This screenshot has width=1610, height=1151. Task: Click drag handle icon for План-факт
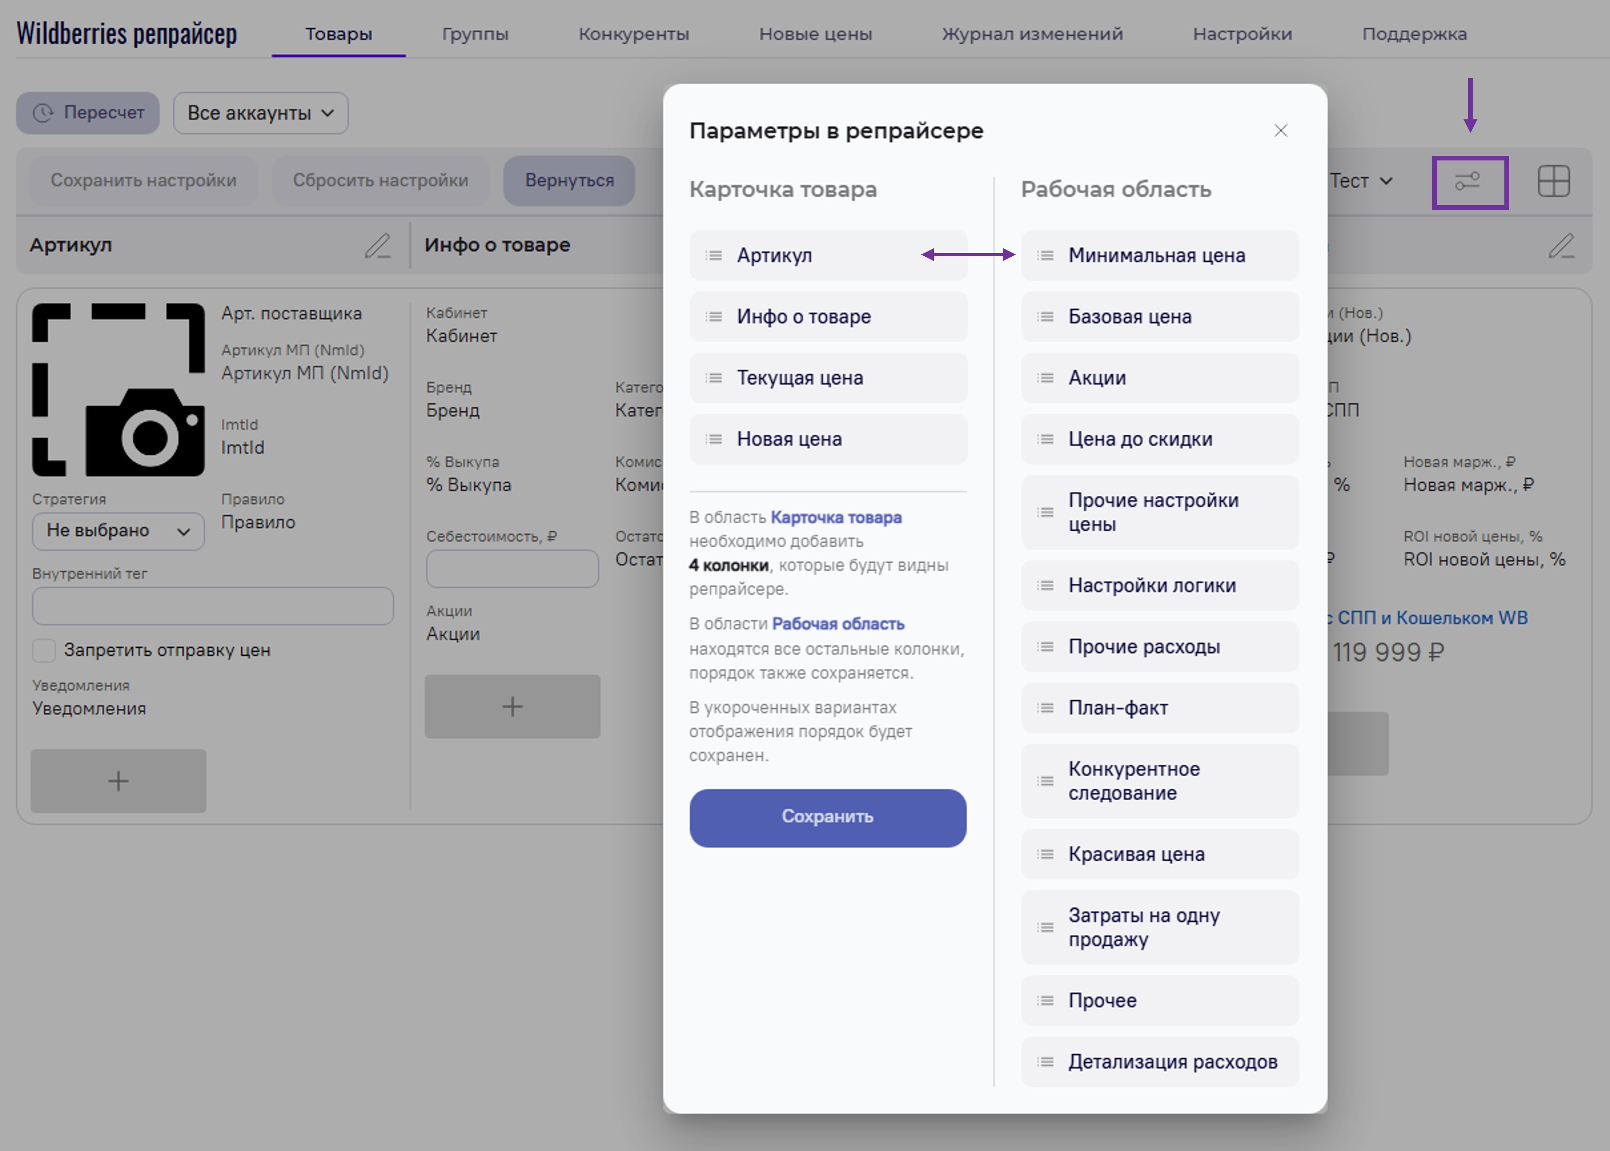1045,708
